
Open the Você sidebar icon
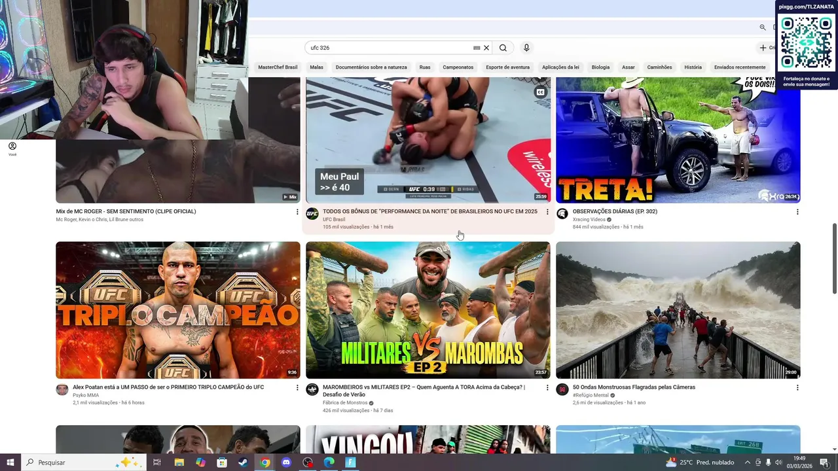click(x=12, y=148)
